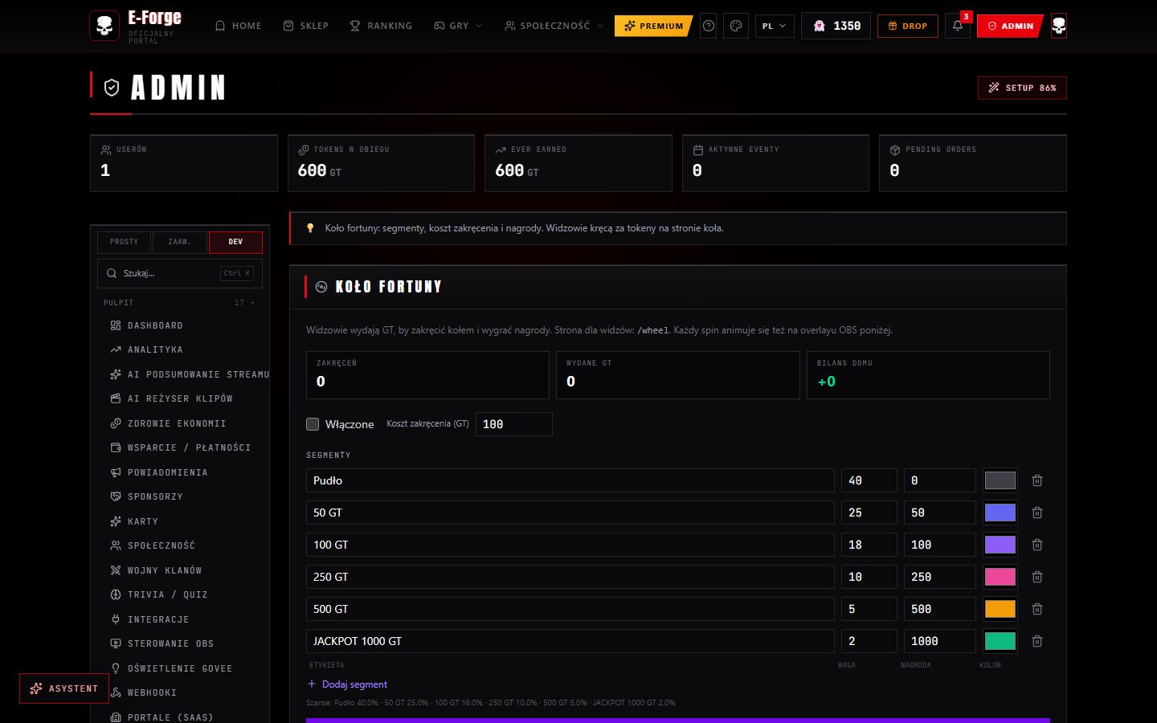Click the PREMIUM button
Image resolution: width=1157 pixels, height=723 pixels.
tap(653, 26)
